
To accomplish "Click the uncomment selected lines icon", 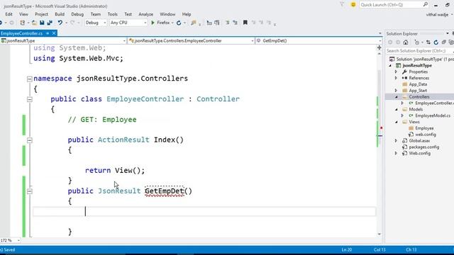I will point(235,23).
